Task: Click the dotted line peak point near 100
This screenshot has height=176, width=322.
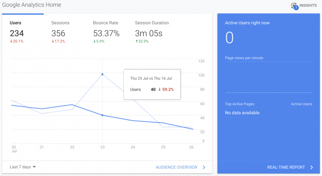Action: click(x=102, y=74)
